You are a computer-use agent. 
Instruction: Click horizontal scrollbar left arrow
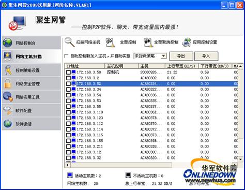click(68, 165)
